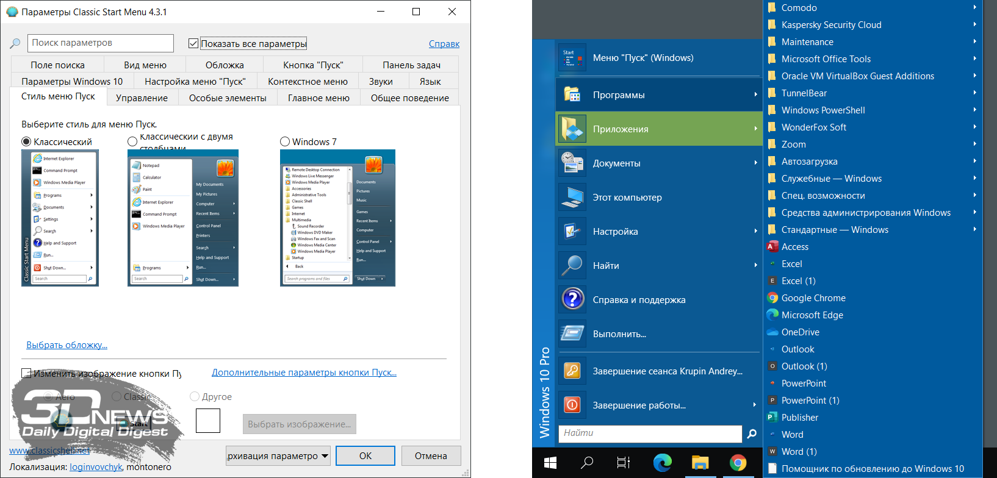Click the Access app icon

(x=772, y=247)
